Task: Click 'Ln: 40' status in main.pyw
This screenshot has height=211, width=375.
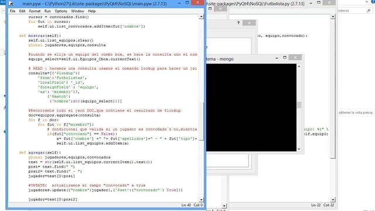Action: pyautogui.click(x=186, y=205)
